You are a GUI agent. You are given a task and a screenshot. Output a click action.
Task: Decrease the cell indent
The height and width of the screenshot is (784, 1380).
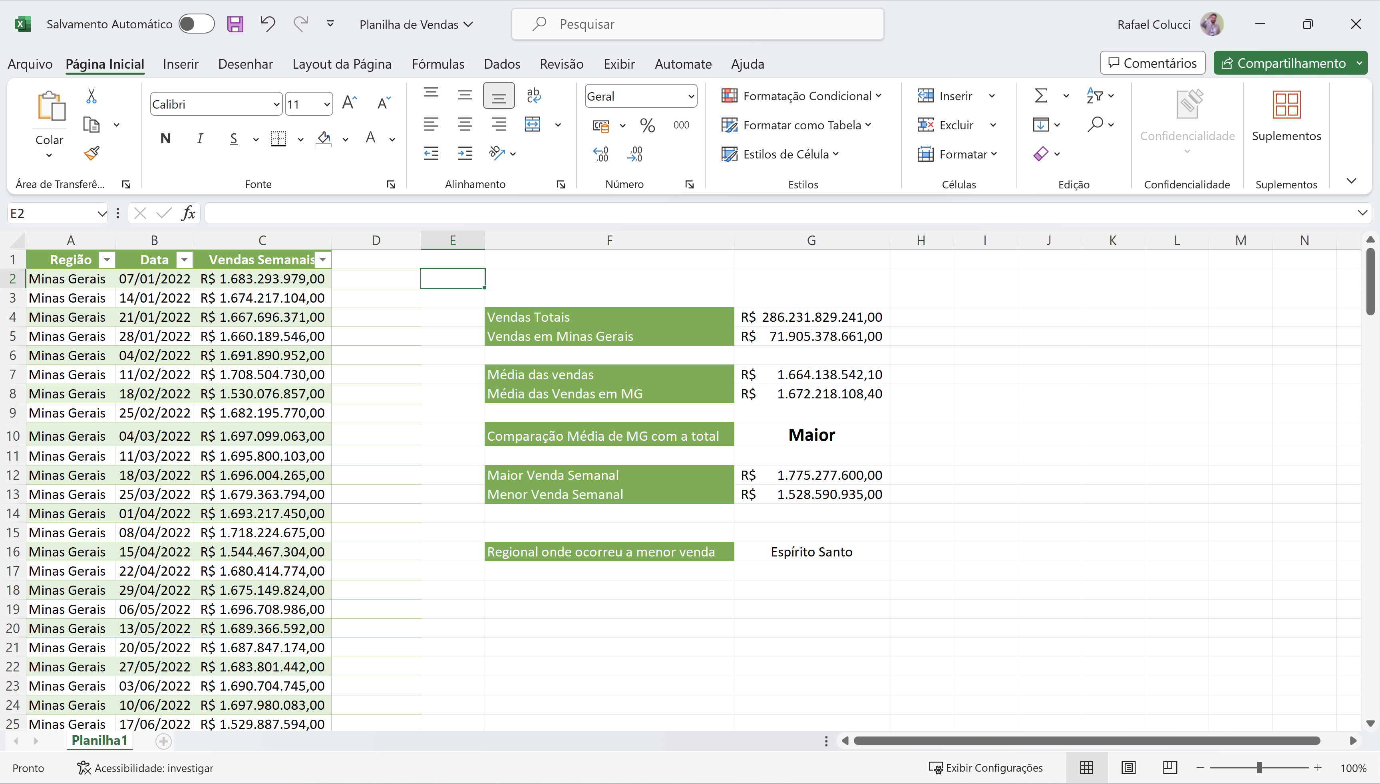[431, 153]
